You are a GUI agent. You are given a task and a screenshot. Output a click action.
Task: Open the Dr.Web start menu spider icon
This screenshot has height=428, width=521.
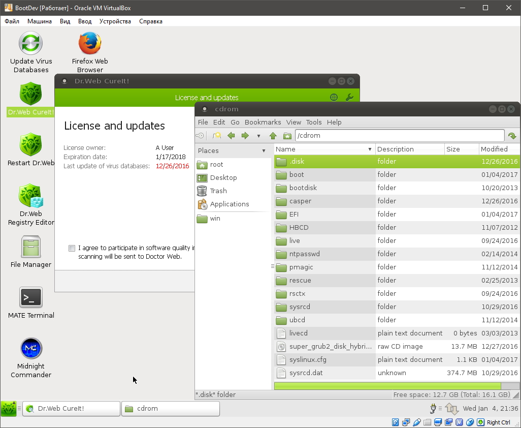pyautogui.click(x=8, y=408)
